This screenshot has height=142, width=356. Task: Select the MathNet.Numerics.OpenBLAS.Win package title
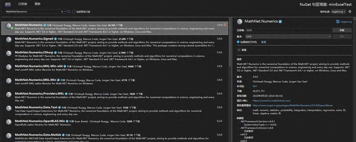pyautogui.click(x=40, y=121)
